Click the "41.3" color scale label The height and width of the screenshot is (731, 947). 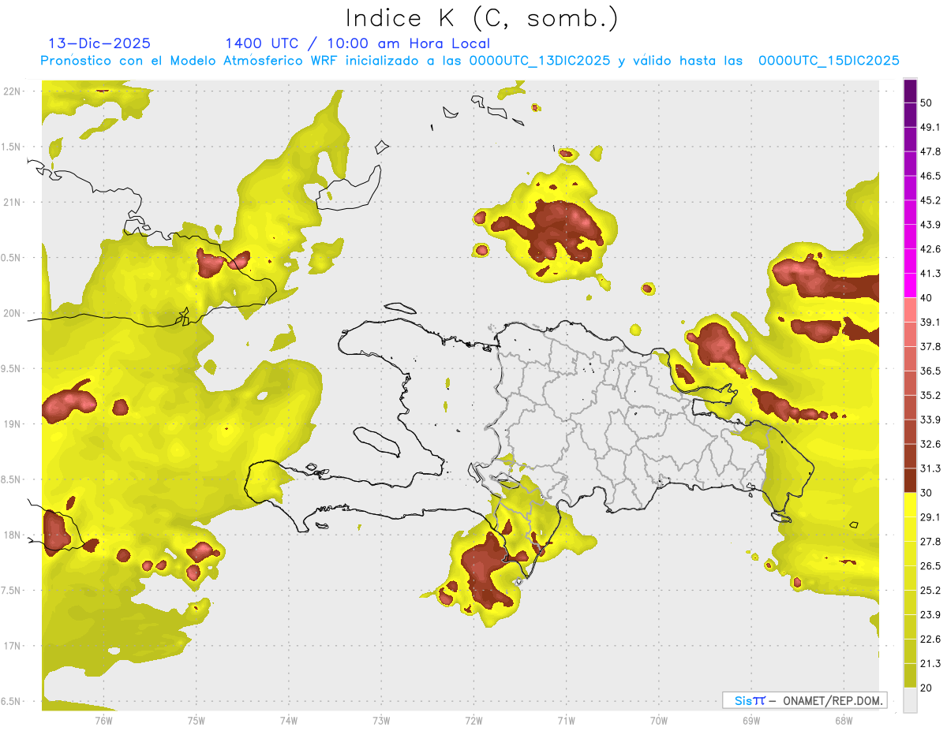click(x=930, y=274)
